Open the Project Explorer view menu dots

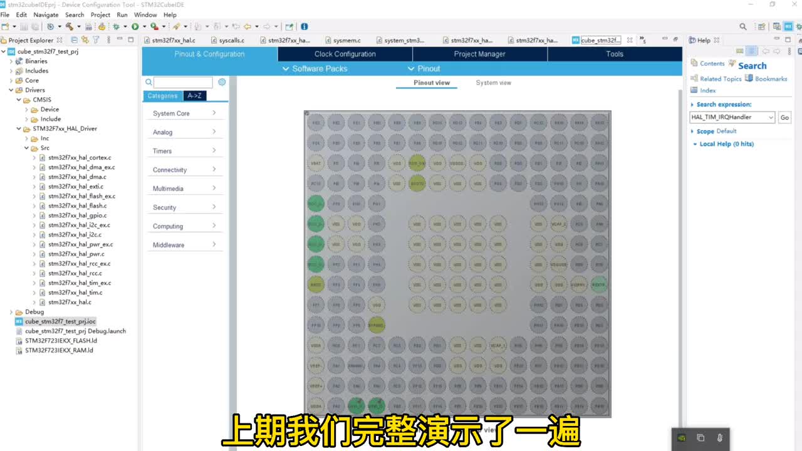[108, 39]
